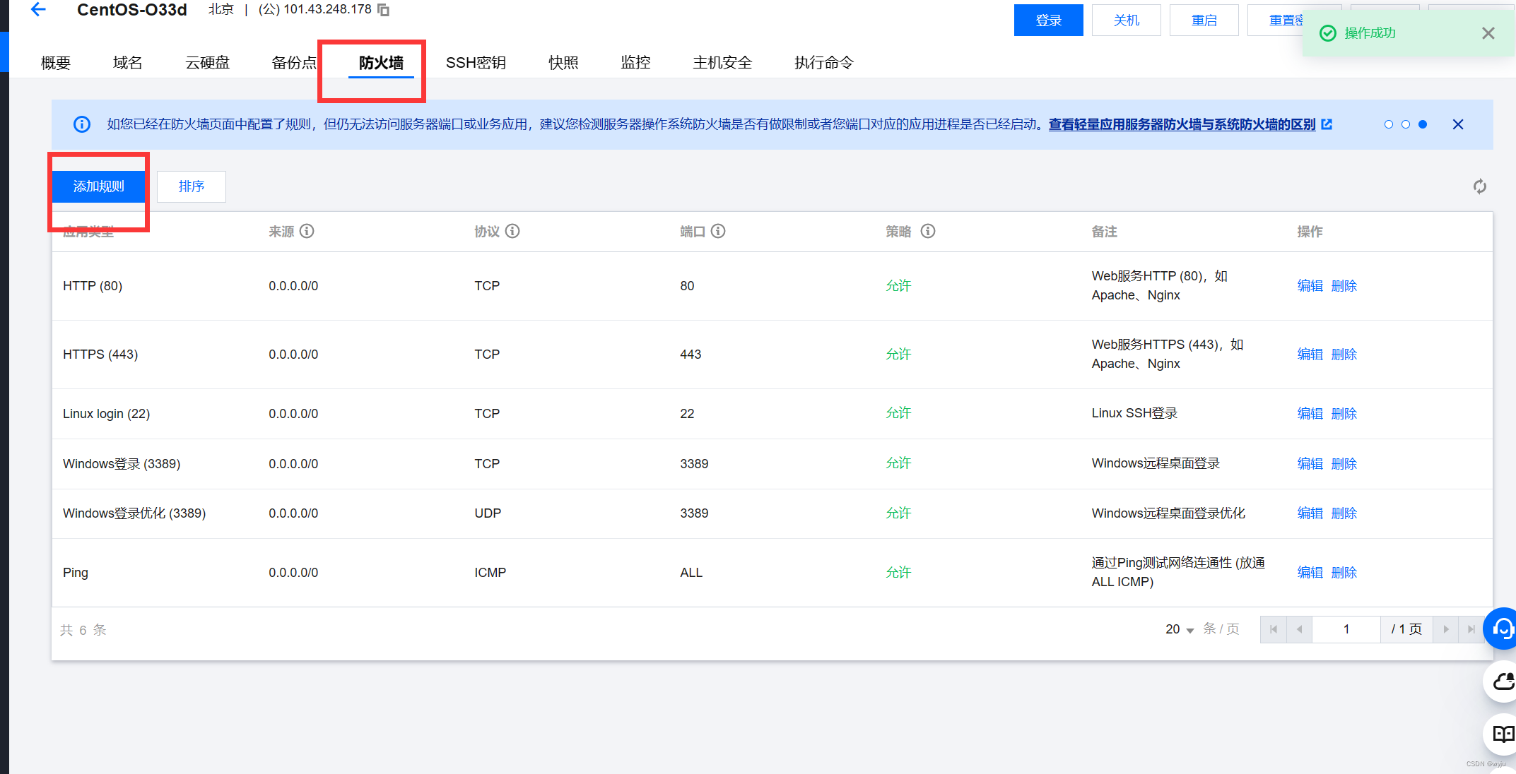Edit the HTTP (80) rule
The height and width of the screenshot is (774, 1516).
pos(1310,286)
